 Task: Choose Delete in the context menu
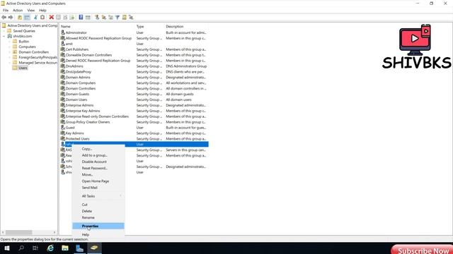98,211
